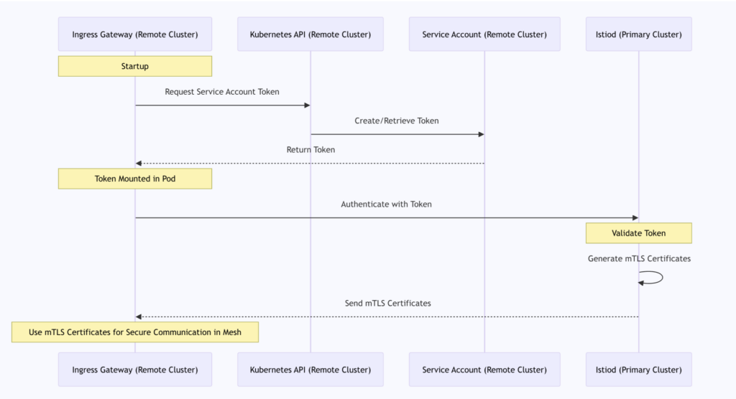Image resolution: width=736 pixels, height=399 pixels.
Task: Select the Send mTLS Certificates label
Action: tap(387, 304)
